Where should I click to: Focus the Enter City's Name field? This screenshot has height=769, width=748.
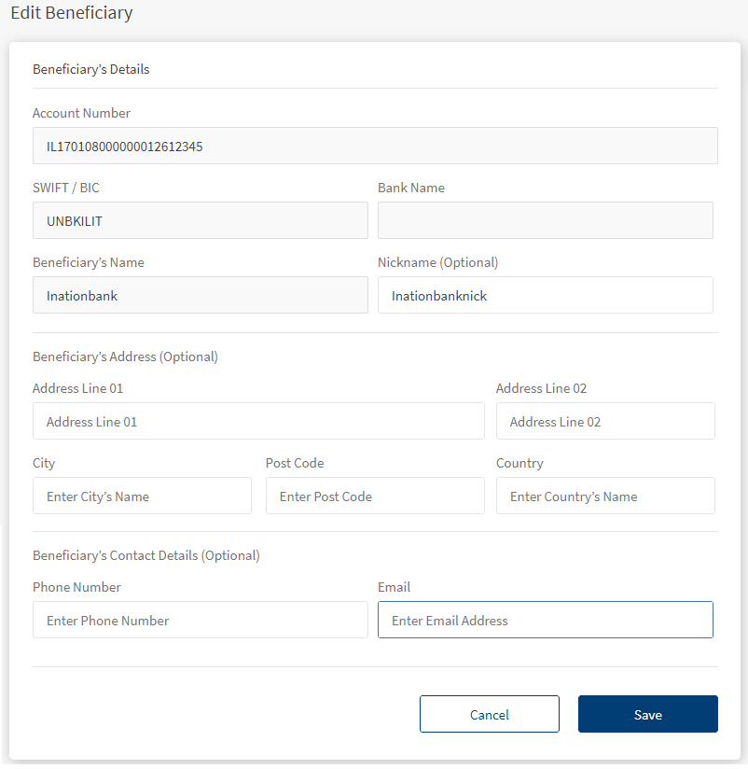(142, 496)
